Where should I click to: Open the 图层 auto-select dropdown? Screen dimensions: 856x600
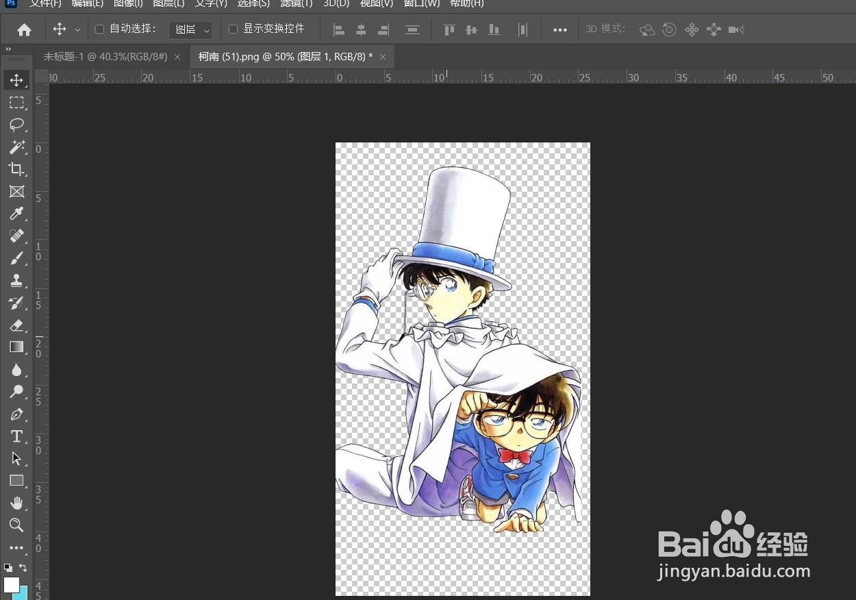pyautogui.click(x=190, y=29)
